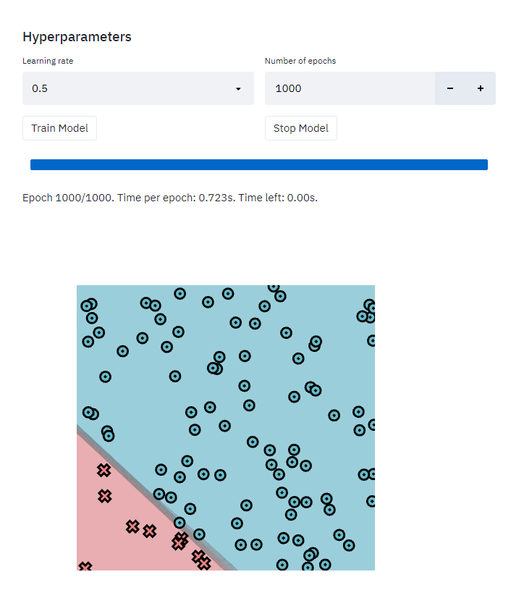Click the Train Model button
This screenshot has height=593, width=511.
(x=59, y=128)
